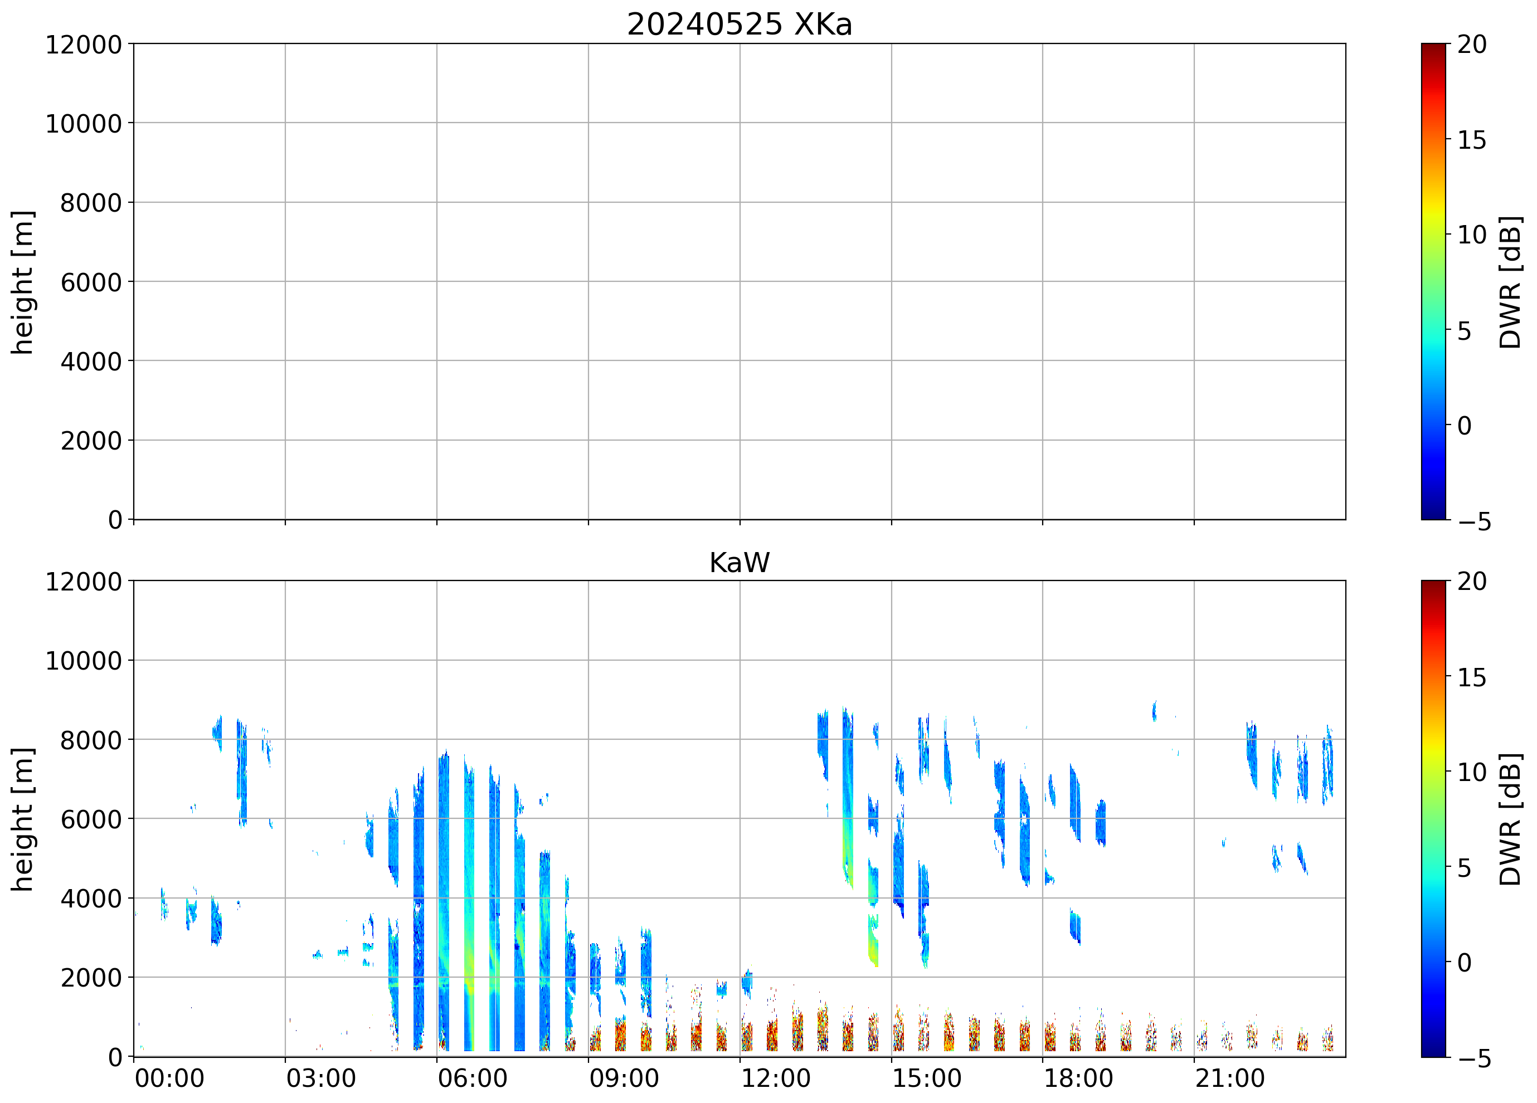Click the 03:00 time axis label
The image size is (1537, 1103).
click(320, 1078)
